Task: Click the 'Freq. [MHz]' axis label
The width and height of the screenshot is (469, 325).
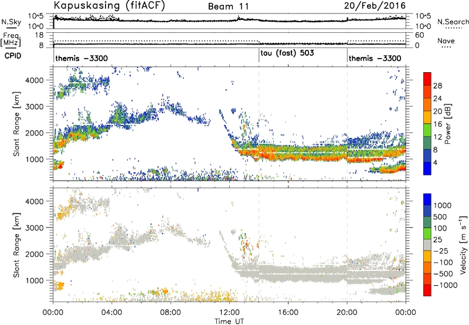Action: (11, 40)
